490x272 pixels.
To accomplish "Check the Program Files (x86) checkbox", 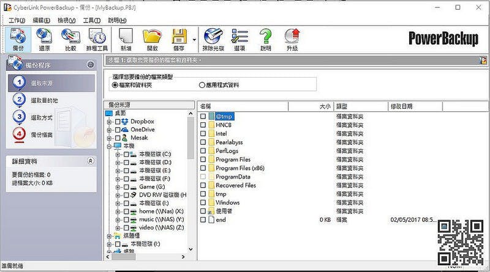I will click(203, 168).
